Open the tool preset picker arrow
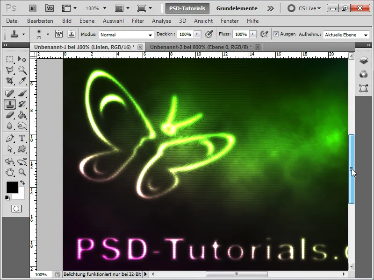The width and height of the screenshot is (374, 280). 23,34
